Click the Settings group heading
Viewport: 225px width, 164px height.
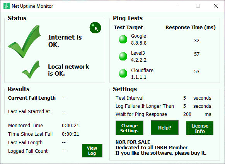[x=125, y=89]
